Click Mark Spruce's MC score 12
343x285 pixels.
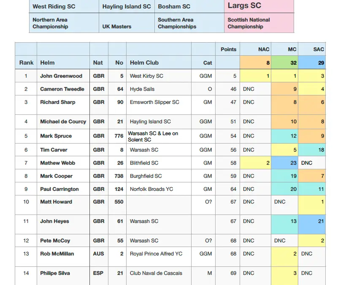285,136
